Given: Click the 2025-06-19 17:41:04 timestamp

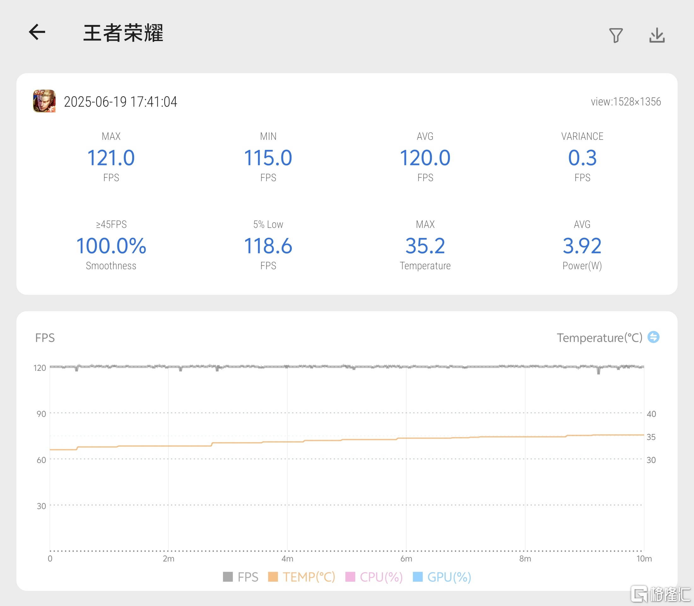Looking at the screenshot, I should (120, 102).
